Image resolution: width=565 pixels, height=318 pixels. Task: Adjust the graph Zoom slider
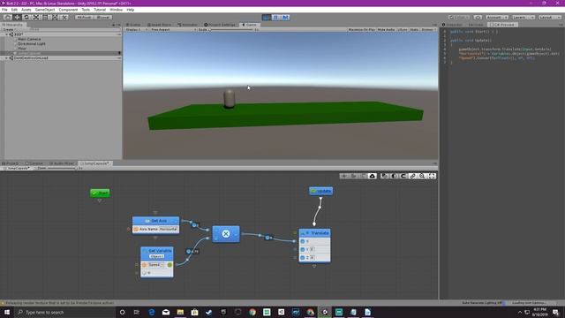(x=62, y=169)
